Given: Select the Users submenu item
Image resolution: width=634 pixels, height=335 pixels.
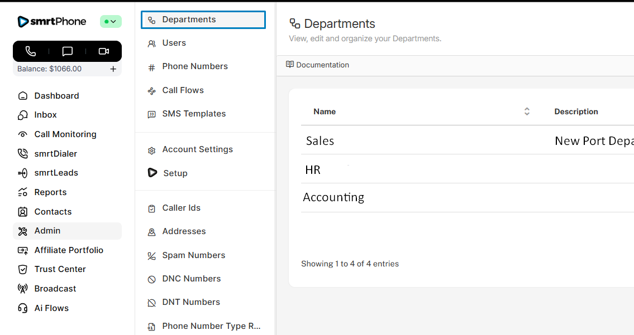Looking at the screenshot, I should coord(174,43).
